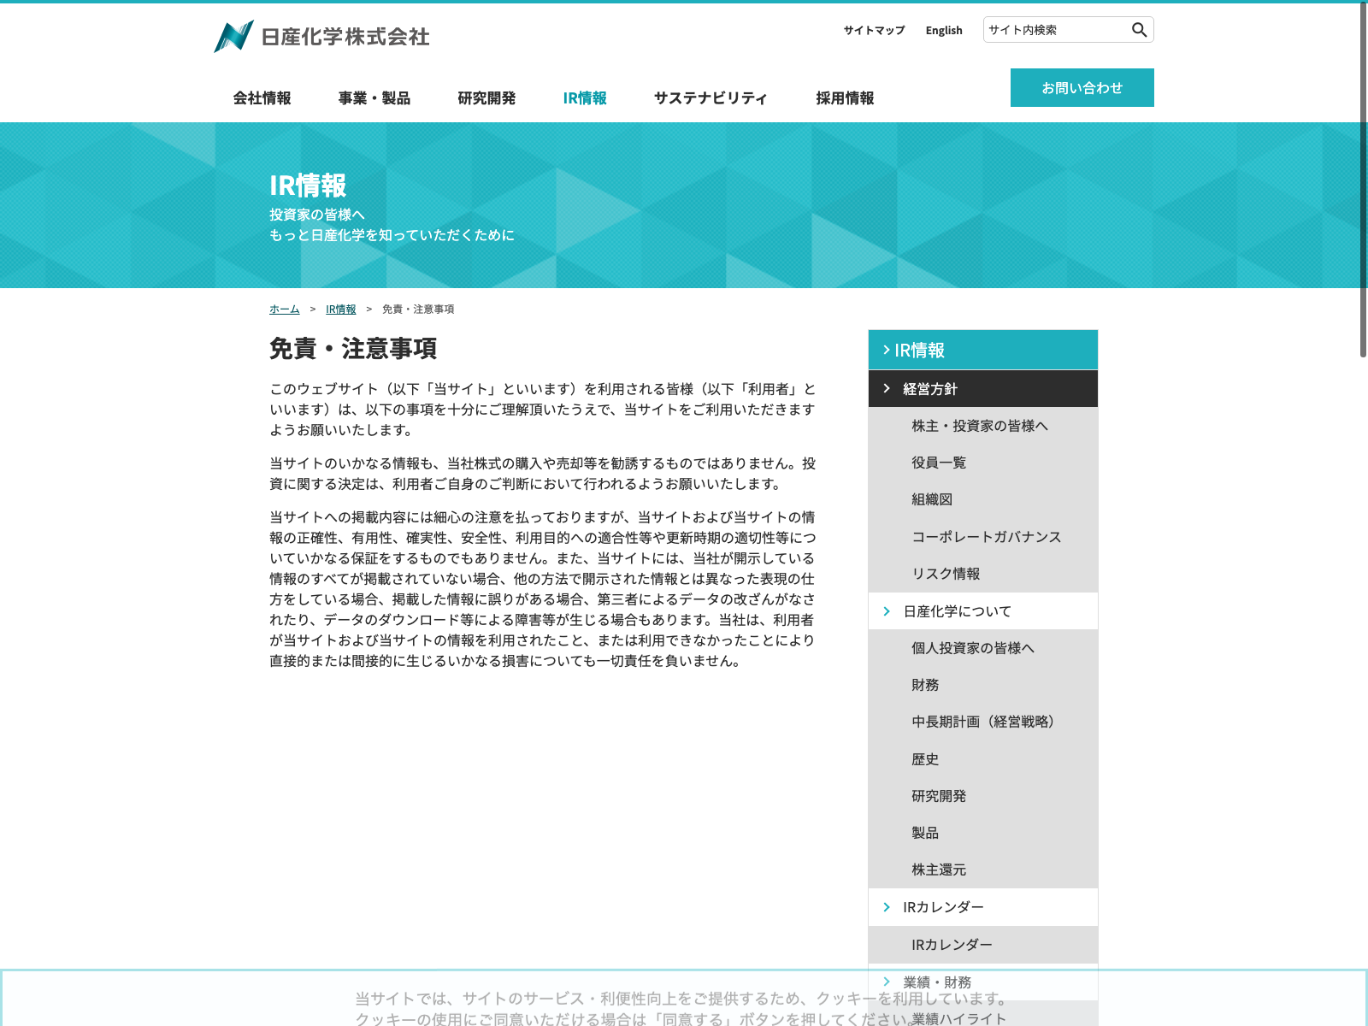Go to the サステナビリティ navigation item

pyautogui.click(x=711, y=98)
